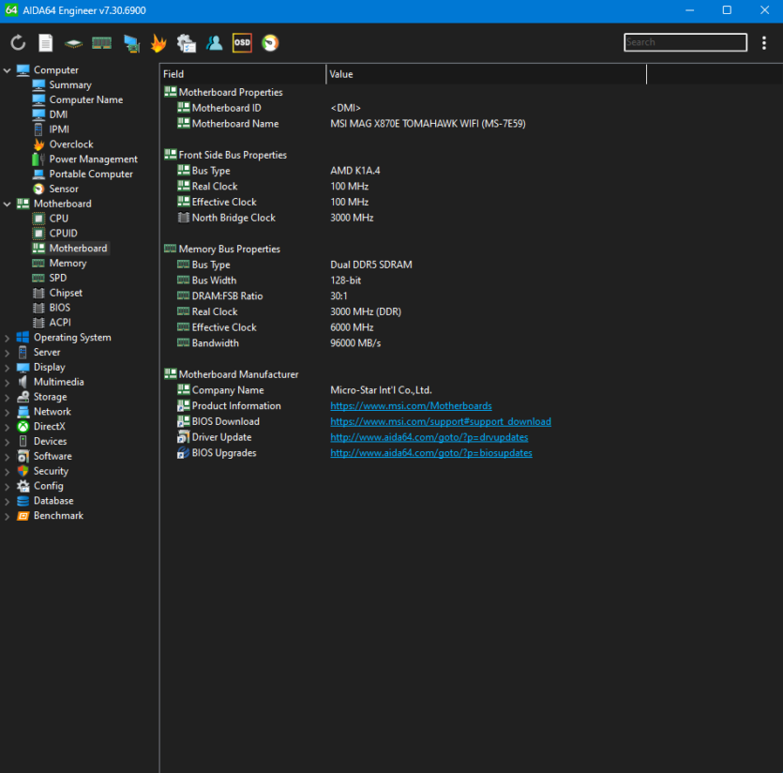Click the Value column header

coord(486,74)
